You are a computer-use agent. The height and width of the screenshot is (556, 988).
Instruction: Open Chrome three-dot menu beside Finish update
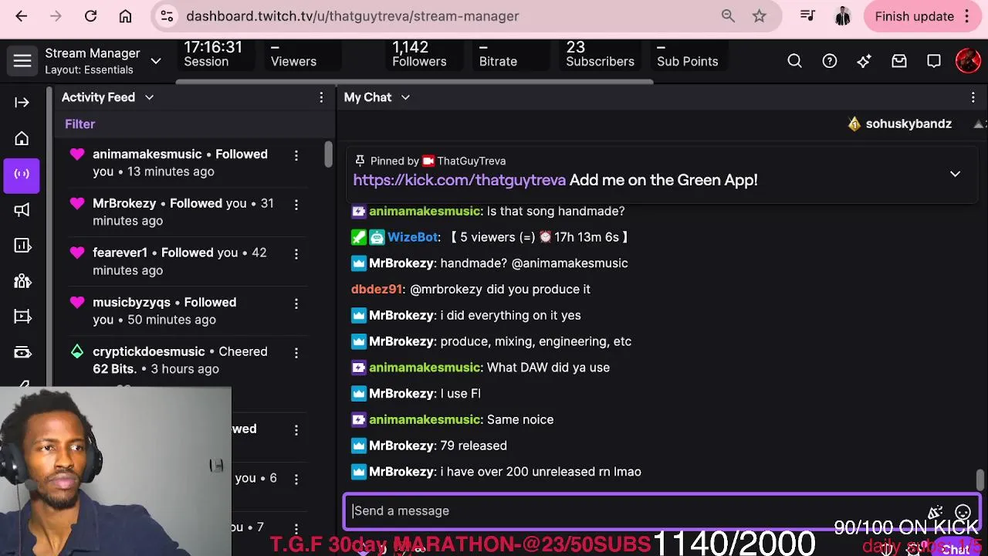coord(966,16)
